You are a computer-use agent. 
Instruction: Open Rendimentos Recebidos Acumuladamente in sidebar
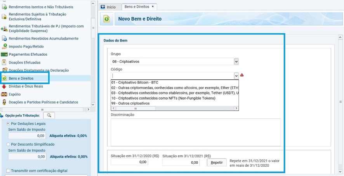click(43, 39)
